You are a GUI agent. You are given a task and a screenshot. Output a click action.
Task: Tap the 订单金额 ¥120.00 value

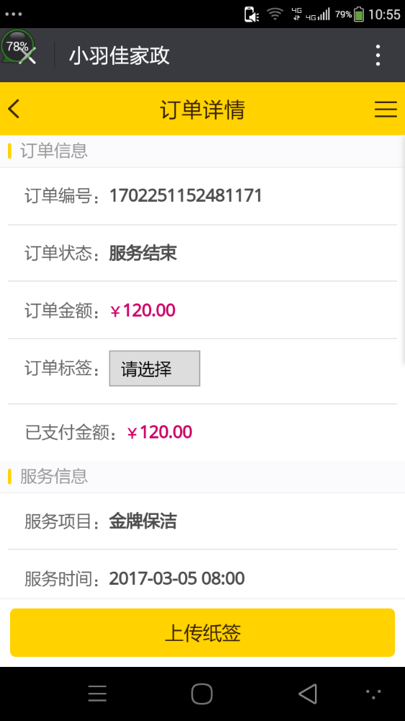pyautogui.click(x=143, y=310)
